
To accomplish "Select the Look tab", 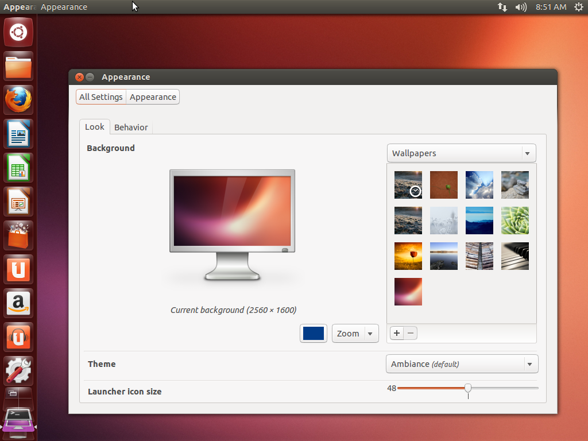I will pos(95,127).
